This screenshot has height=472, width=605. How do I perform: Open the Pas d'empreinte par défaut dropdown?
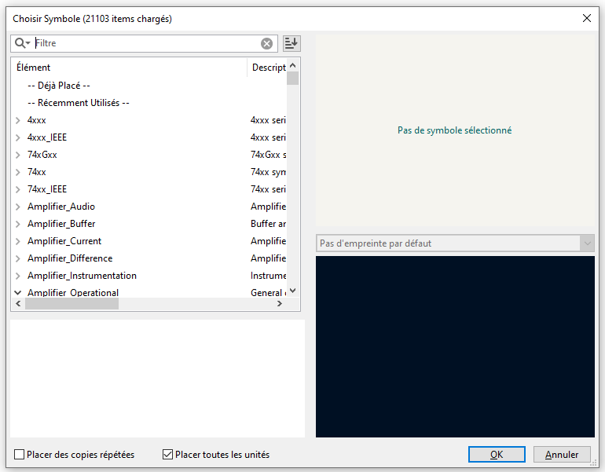pos(588,243)
